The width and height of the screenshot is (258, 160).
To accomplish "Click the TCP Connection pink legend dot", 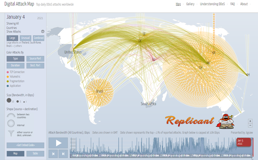I will pos(8,72).
